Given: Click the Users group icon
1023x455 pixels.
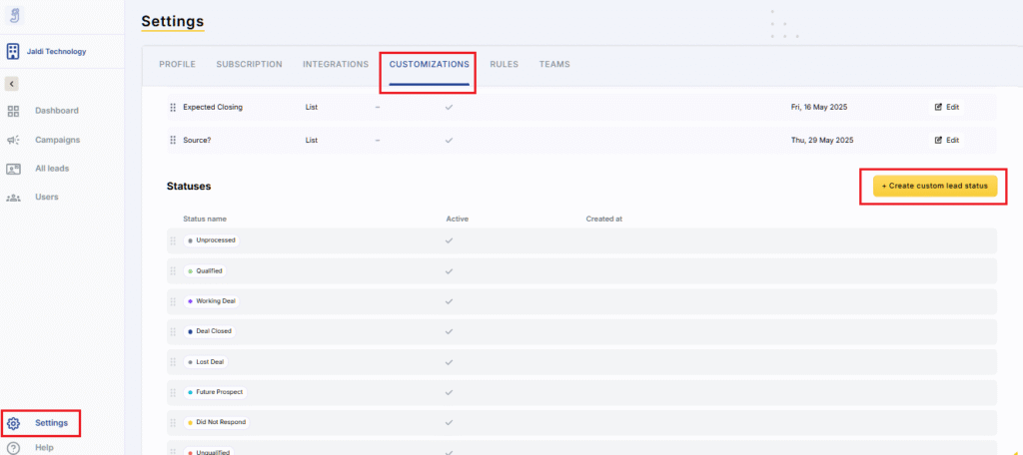Looking at the screenshot, I should coord(13,198).
